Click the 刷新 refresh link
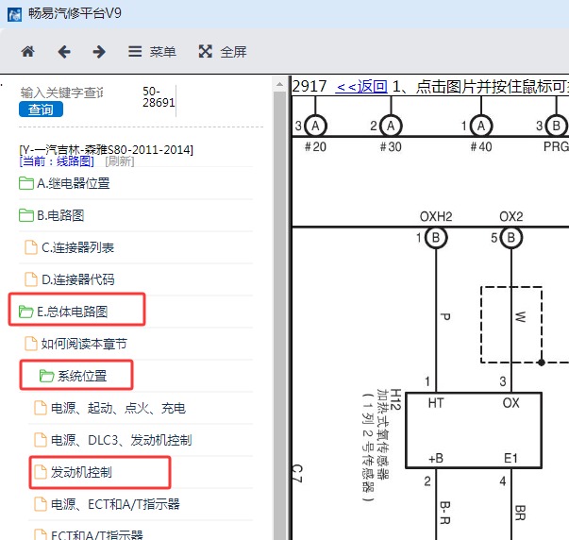The width and height of the screenshot is (569, 540). (x=120, y=160)
